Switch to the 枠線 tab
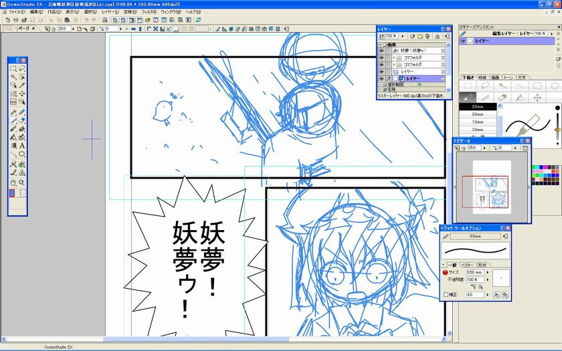 coord(482,78)
